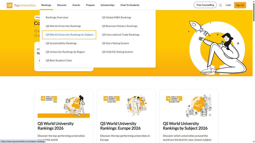Viewport: 255px width, 143px height.
Task: Open Rankings: Europe 2026 card image
Action: pyautogui.click(x=126, y=105)
